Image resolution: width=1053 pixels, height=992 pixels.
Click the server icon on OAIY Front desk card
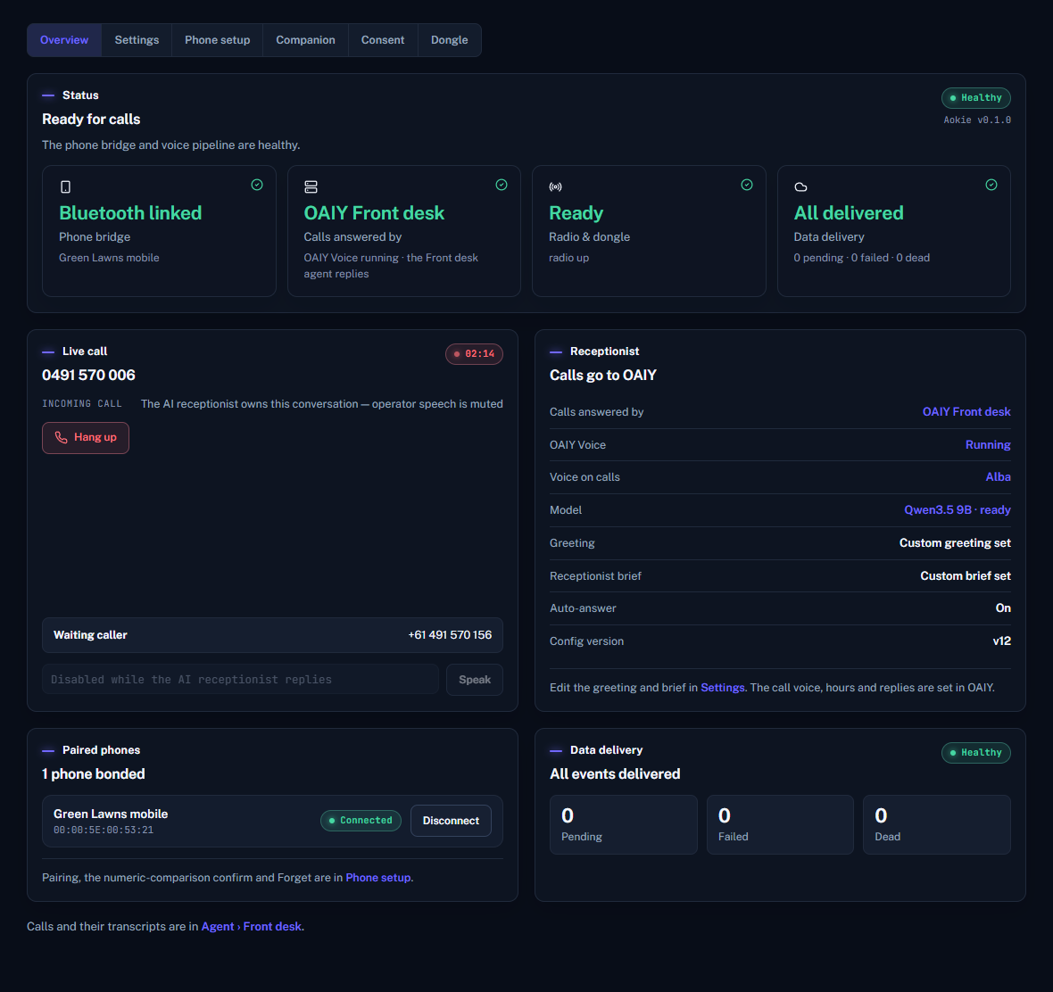(x=311, y=186)
